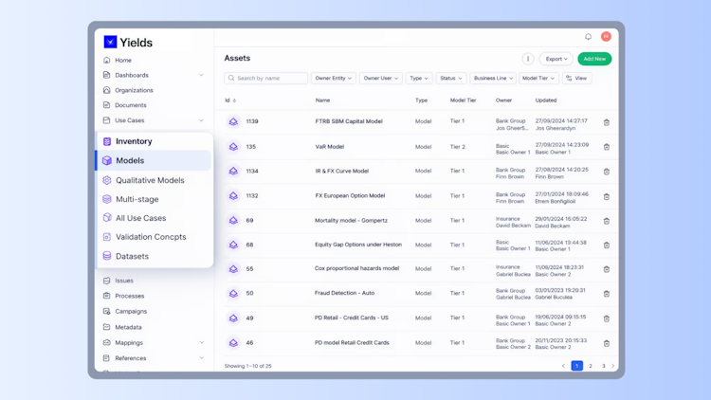Open the notifications bell

[x=588, y=37]
